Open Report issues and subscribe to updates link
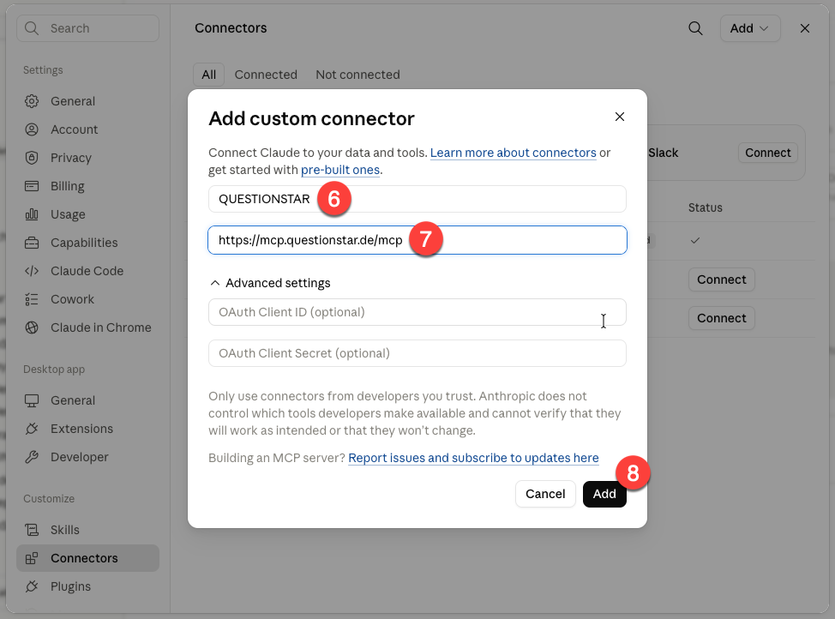835x619 pixels. pyautogui.click(x=473, y=458)
